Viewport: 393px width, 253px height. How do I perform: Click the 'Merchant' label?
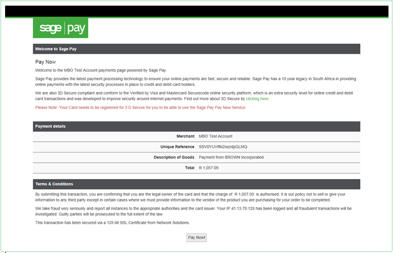(185, 137)
